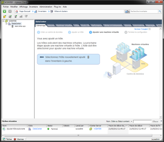Switch to the Performance tab
Screen dimensions: 164x142
(96, 26)
